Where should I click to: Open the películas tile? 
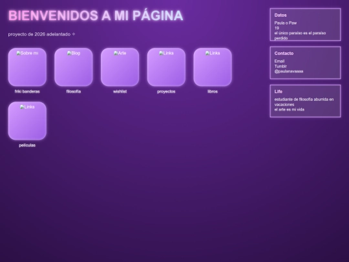coord(27,121)
